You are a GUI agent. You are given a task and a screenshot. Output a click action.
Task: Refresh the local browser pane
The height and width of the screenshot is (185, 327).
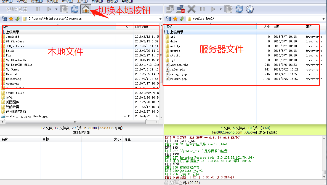75,9
